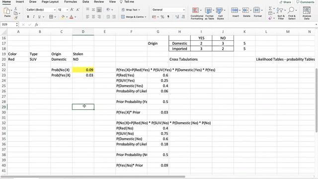Open the Find & Select menu
This screenshot has width=318, height=179.
click(292, 13)
